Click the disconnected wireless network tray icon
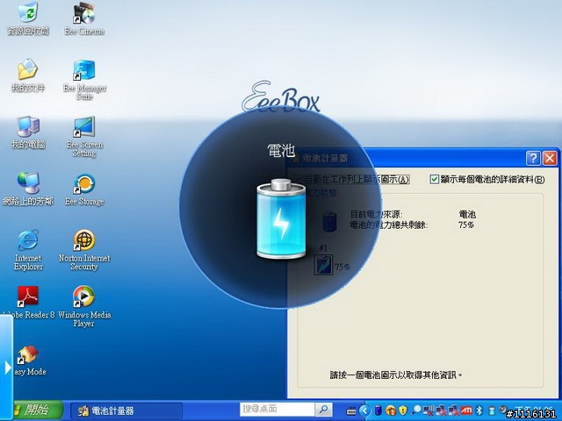Image resolution: width=562 pixels, height=421 pixels. pos(429,410)
